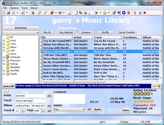Toggle the Lyrics Off button

(8, 86)
